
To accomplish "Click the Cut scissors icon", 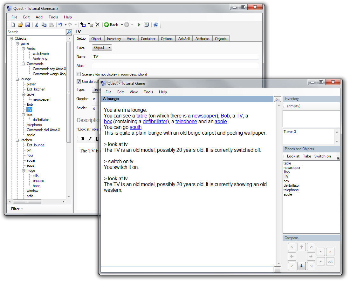I will 37,25.
